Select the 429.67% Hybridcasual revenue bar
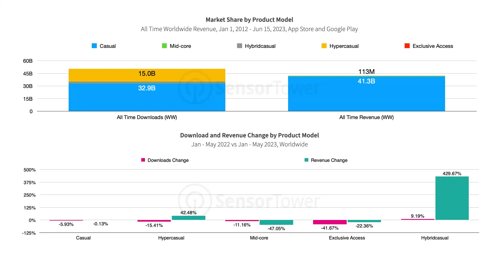Image resolution: width=498 pixels, height=253 pixels. (x=452, y=198)
